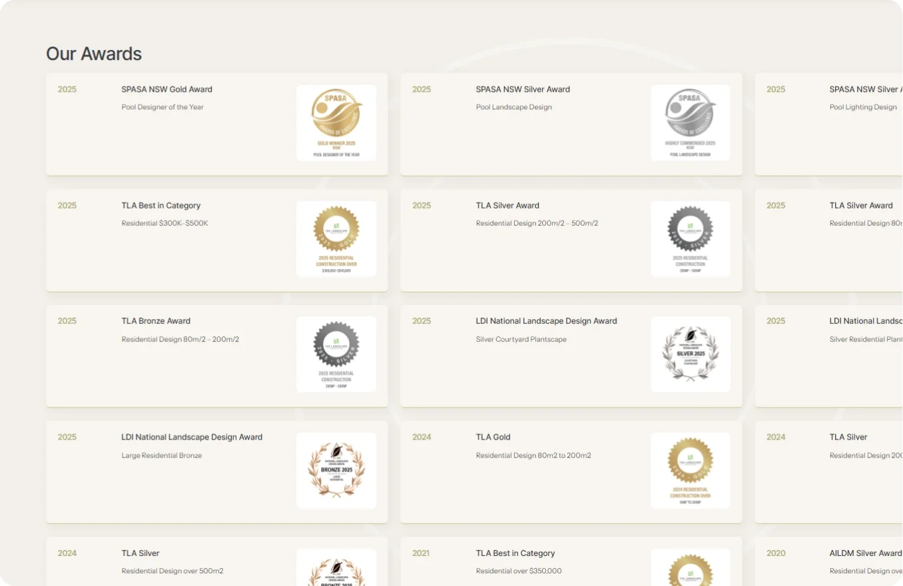903x586 pixels.
Task: Click the year 2020 label
Action: click(x=776, y=553)
